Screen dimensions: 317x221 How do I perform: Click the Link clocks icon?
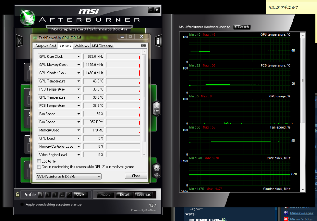click(x=156, y=108)
